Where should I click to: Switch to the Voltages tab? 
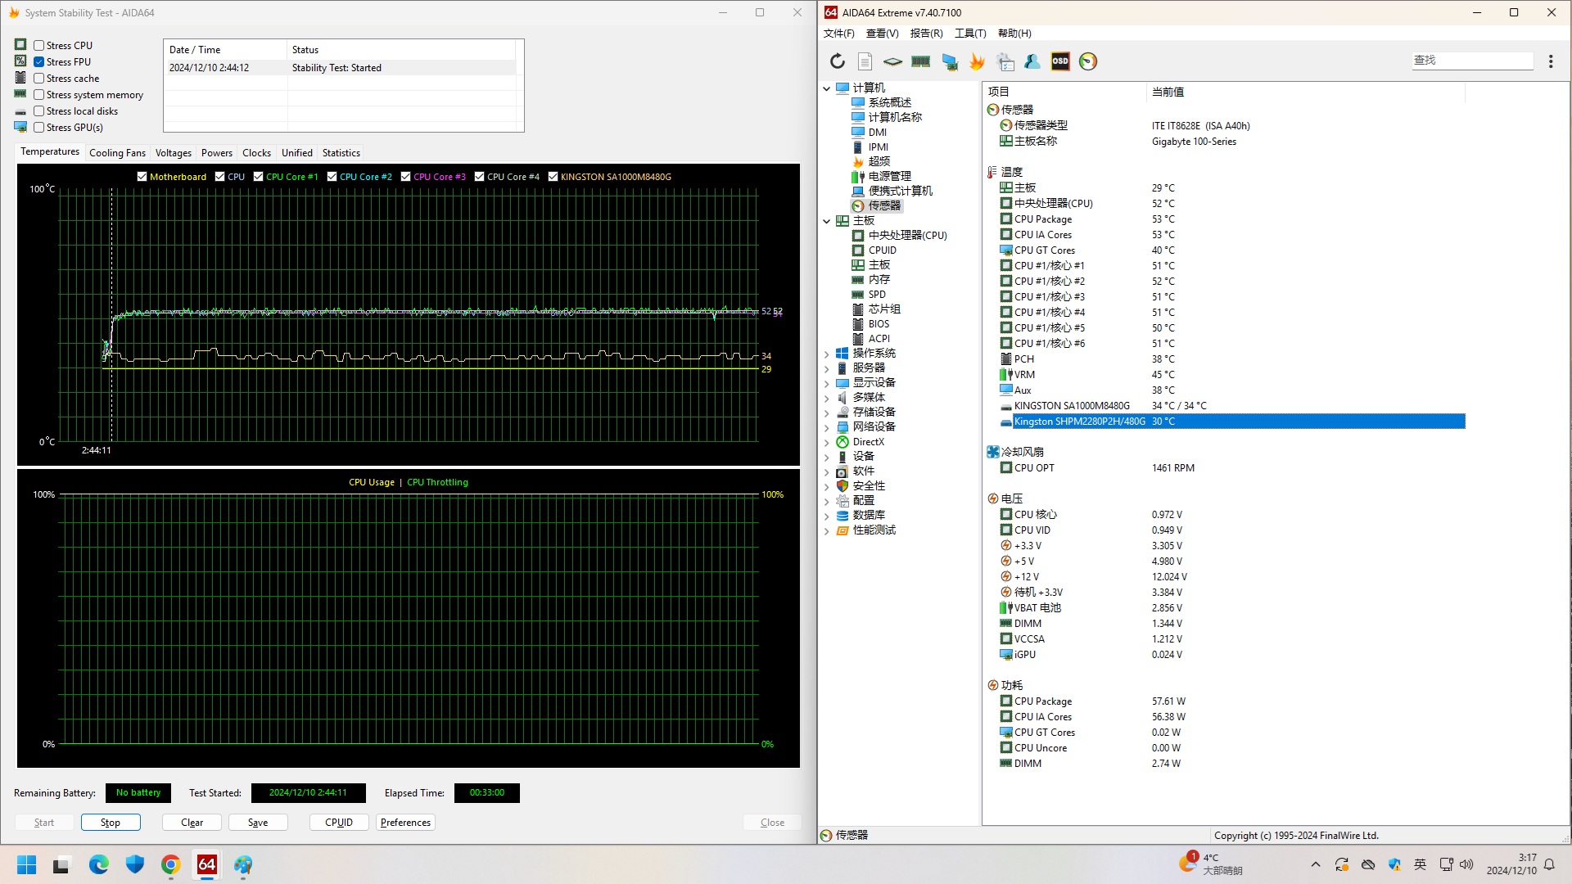click(173, 153)
